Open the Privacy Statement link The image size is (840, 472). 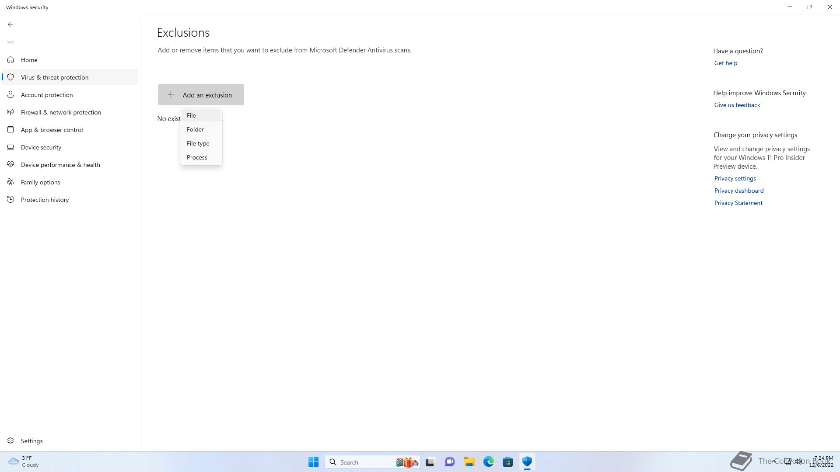point(738,203)
